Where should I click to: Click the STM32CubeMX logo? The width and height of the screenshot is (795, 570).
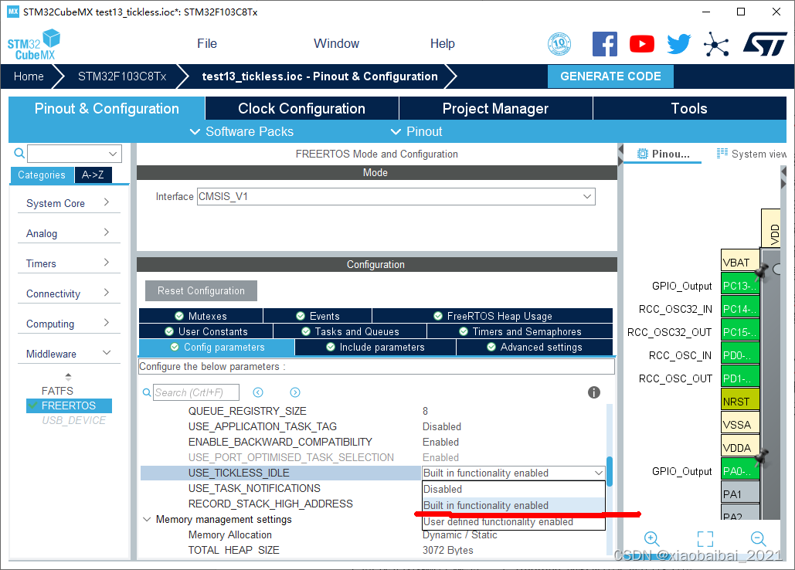[x=34, y=45]
